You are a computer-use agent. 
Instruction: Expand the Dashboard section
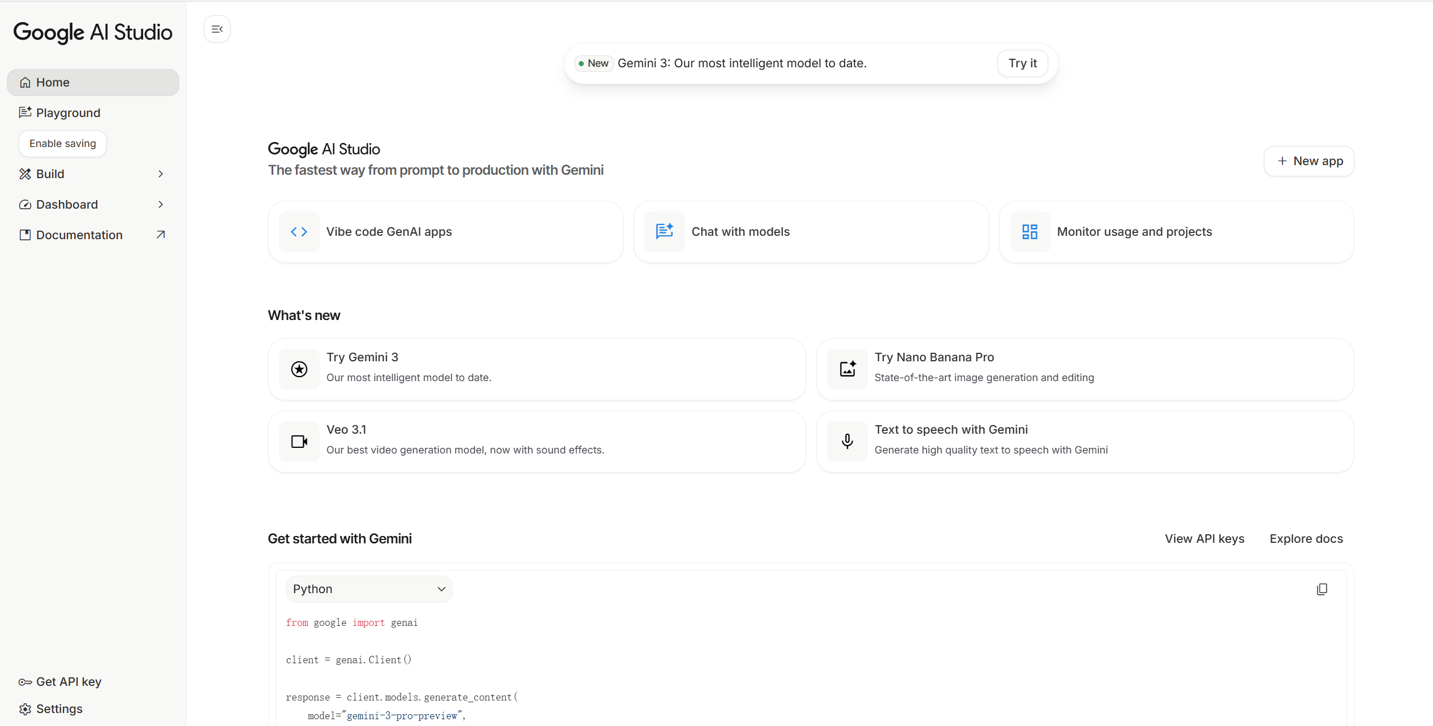click(x=160, y=204)
